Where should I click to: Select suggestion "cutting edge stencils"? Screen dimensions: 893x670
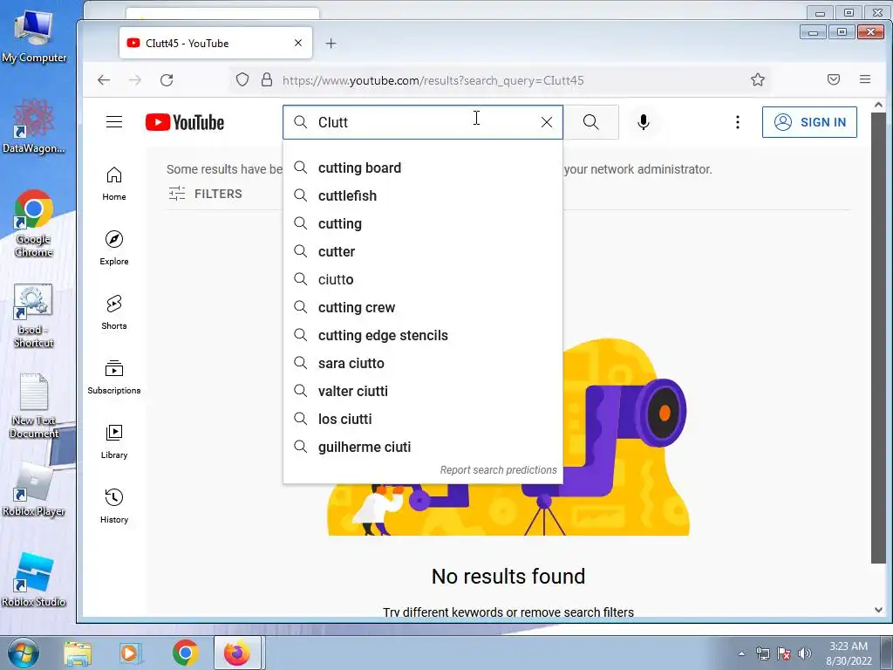click(x=423, y=336)
